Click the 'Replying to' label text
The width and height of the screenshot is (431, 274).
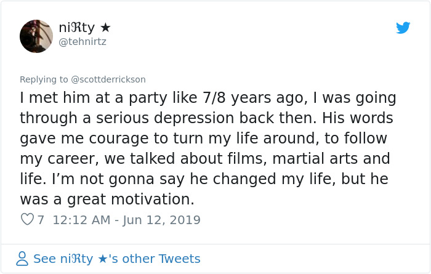(x=44, y=79)
